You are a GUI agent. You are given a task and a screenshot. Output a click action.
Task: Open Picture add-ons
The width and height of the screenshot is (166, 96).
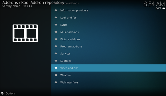109,39
